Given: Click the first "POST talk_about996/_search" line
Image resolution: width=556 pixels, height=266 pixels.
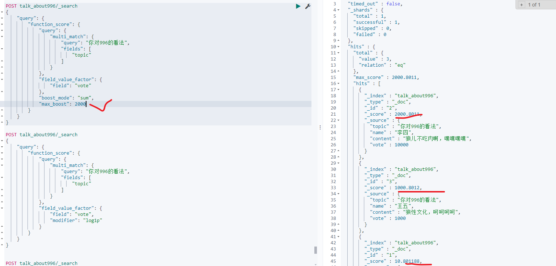Looking at the screenshot, I should pyautogui.click(x=42, y=6).
